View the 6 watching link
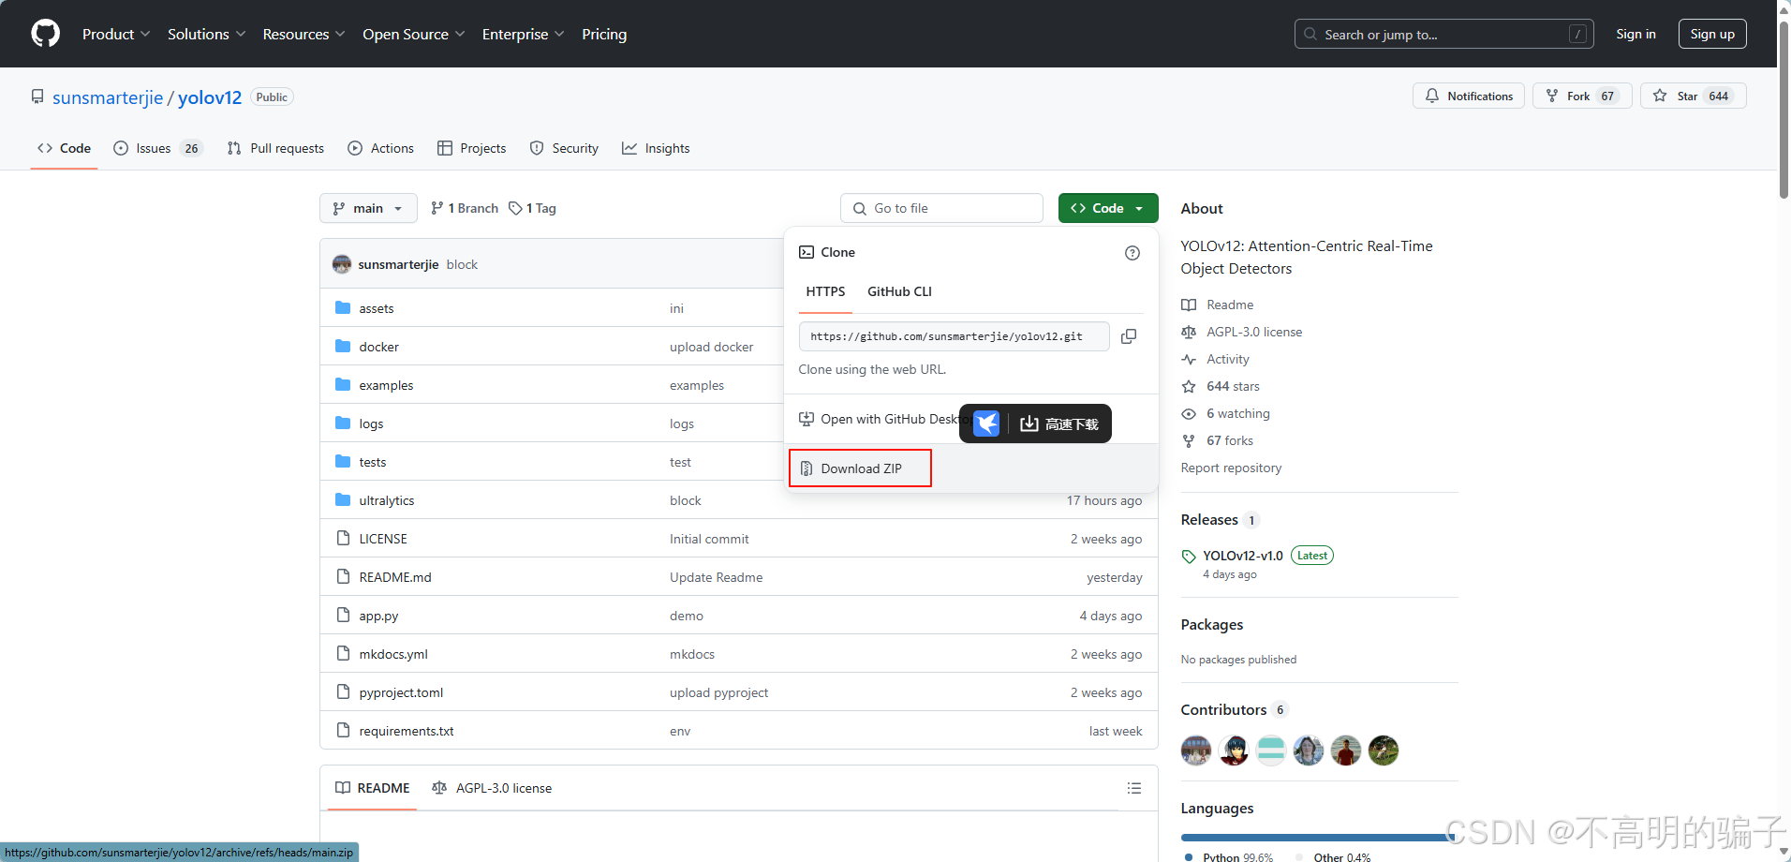 coord(1237,413)
